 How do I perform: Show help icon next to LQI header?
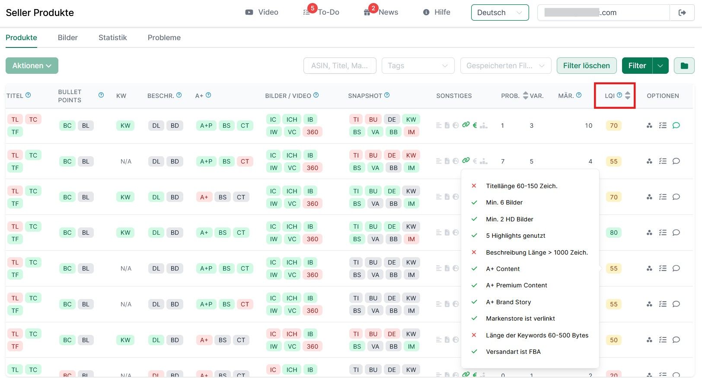click(x=619, y=95)
